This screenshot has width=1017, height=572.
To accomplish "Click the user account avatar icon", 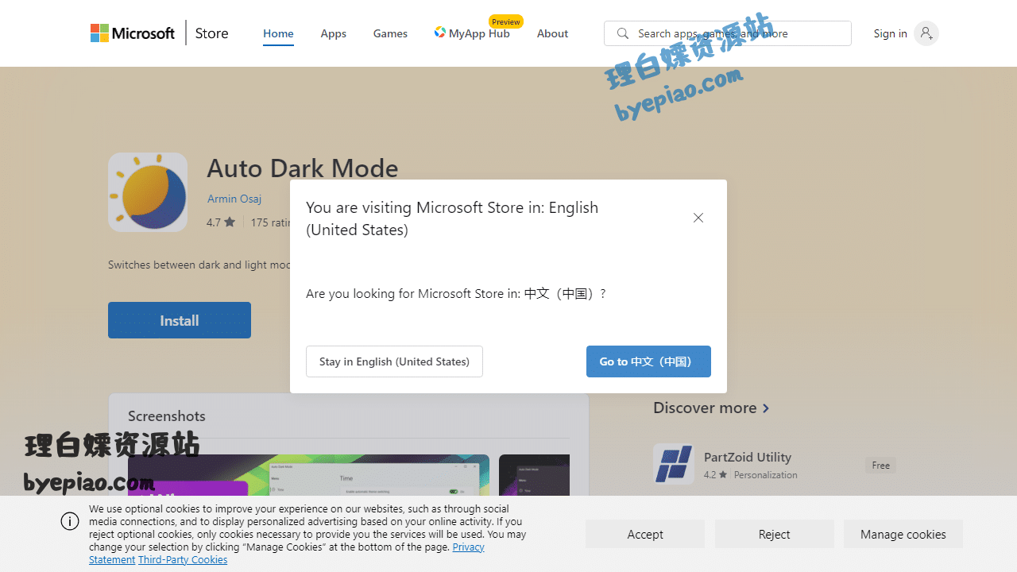I will point(926,33).
